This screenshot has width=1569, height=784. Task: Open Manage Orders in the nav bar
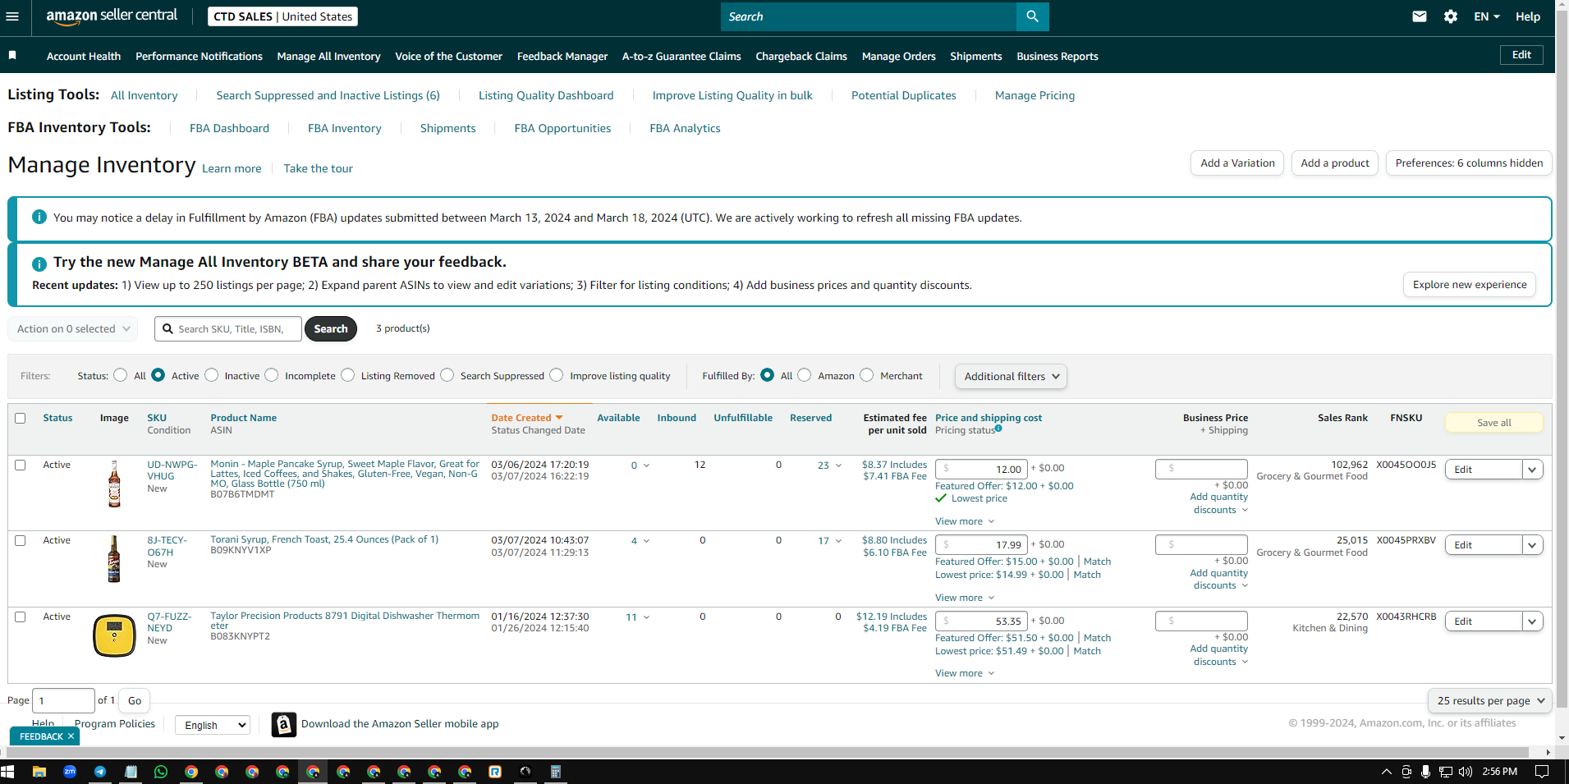899,56
